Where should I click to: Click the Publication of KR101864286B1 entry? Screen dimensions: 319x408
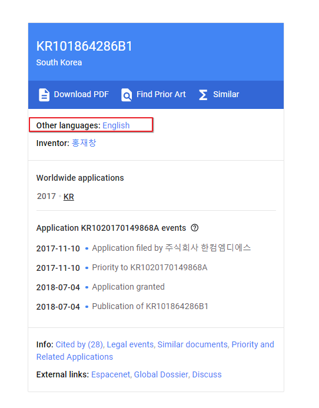click(x=150, y=306)
